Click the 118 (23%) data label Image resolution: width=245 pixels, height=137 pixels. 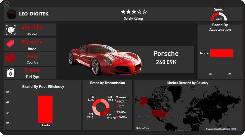92,98
